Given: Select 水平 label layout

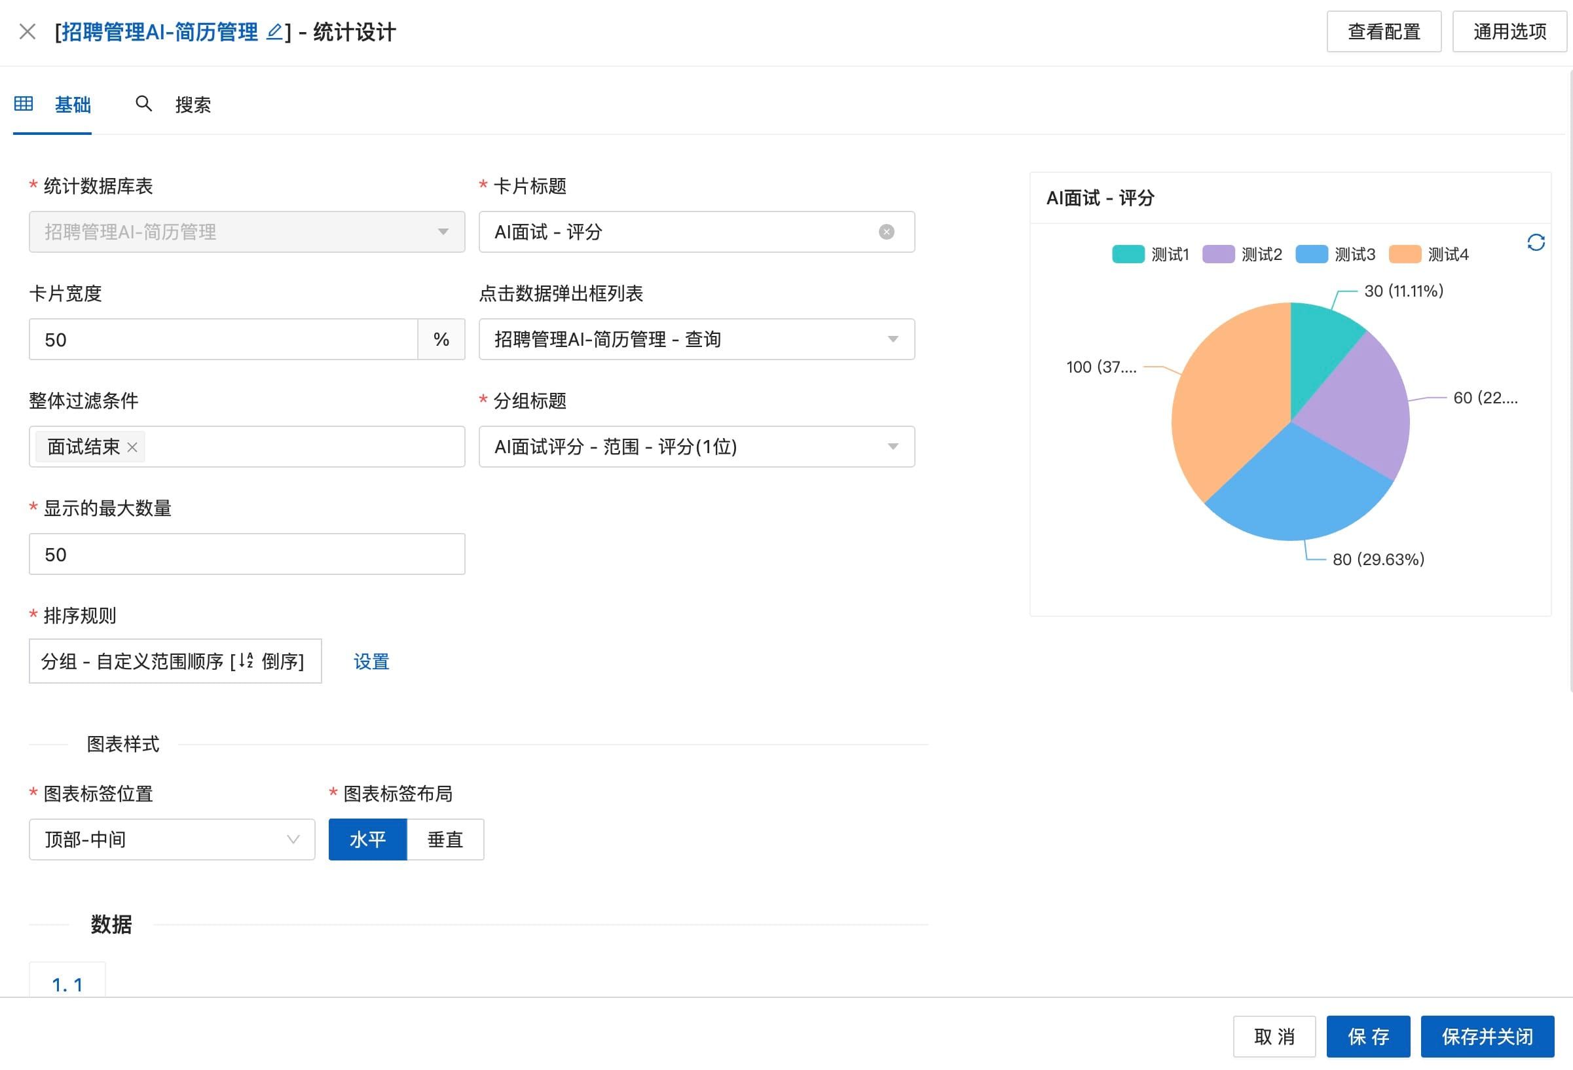Looking at the screenshot, I should [x=367, y=839].
